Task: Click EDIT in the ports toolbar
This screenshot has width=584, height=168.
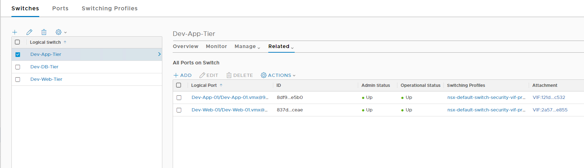Action: coord(209,75)
